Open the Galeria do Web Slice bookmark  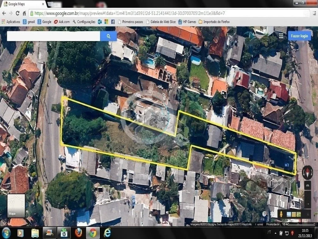(x=161, y=22)
